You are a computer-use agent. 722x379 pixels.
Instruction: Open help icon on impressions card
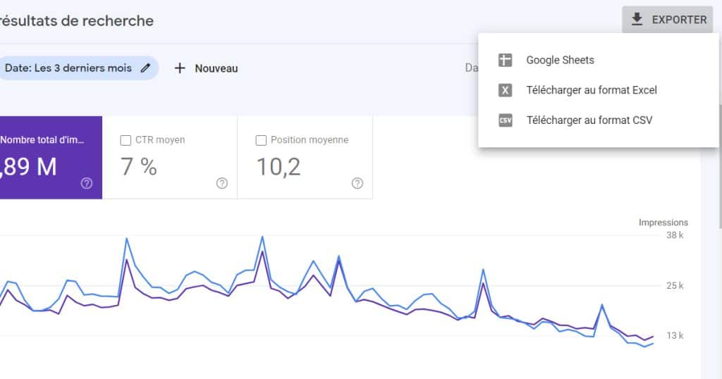87,184
